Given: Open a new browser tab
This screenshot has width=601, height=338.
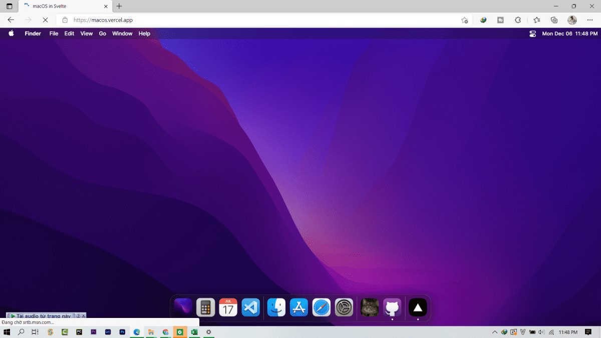Looking at the screenshot, I should pyautogui.click(x=119, y=7).
